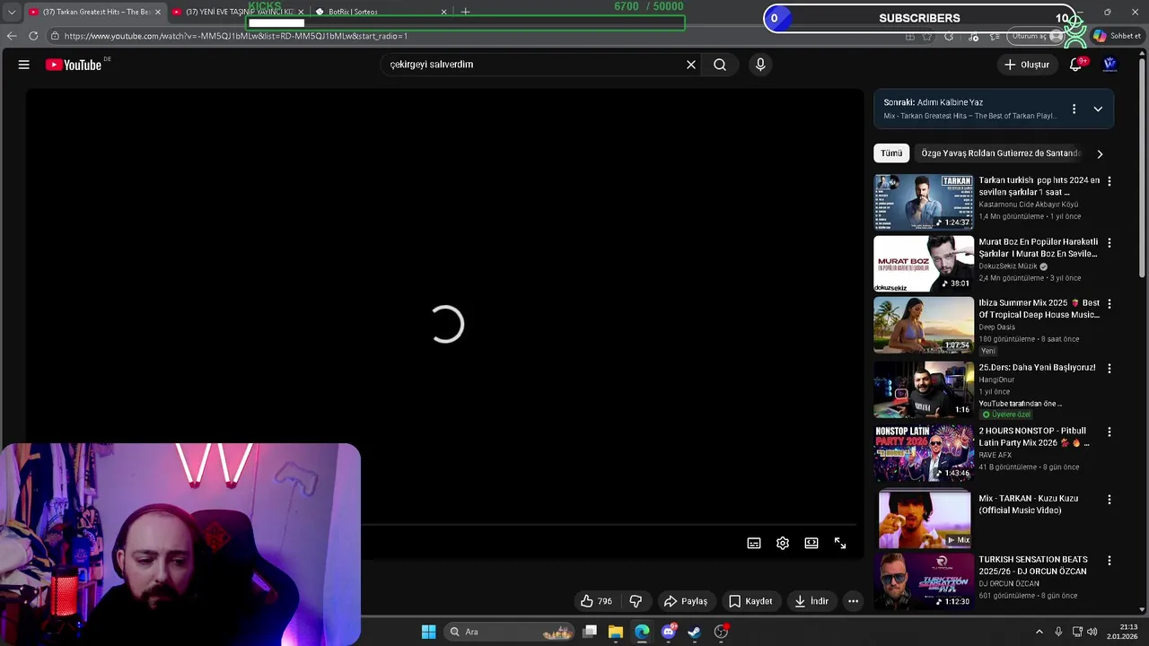Open Murat Boz En Popüler video title
This screenshot has height=646, width=1149.
tap(1039, 248)
